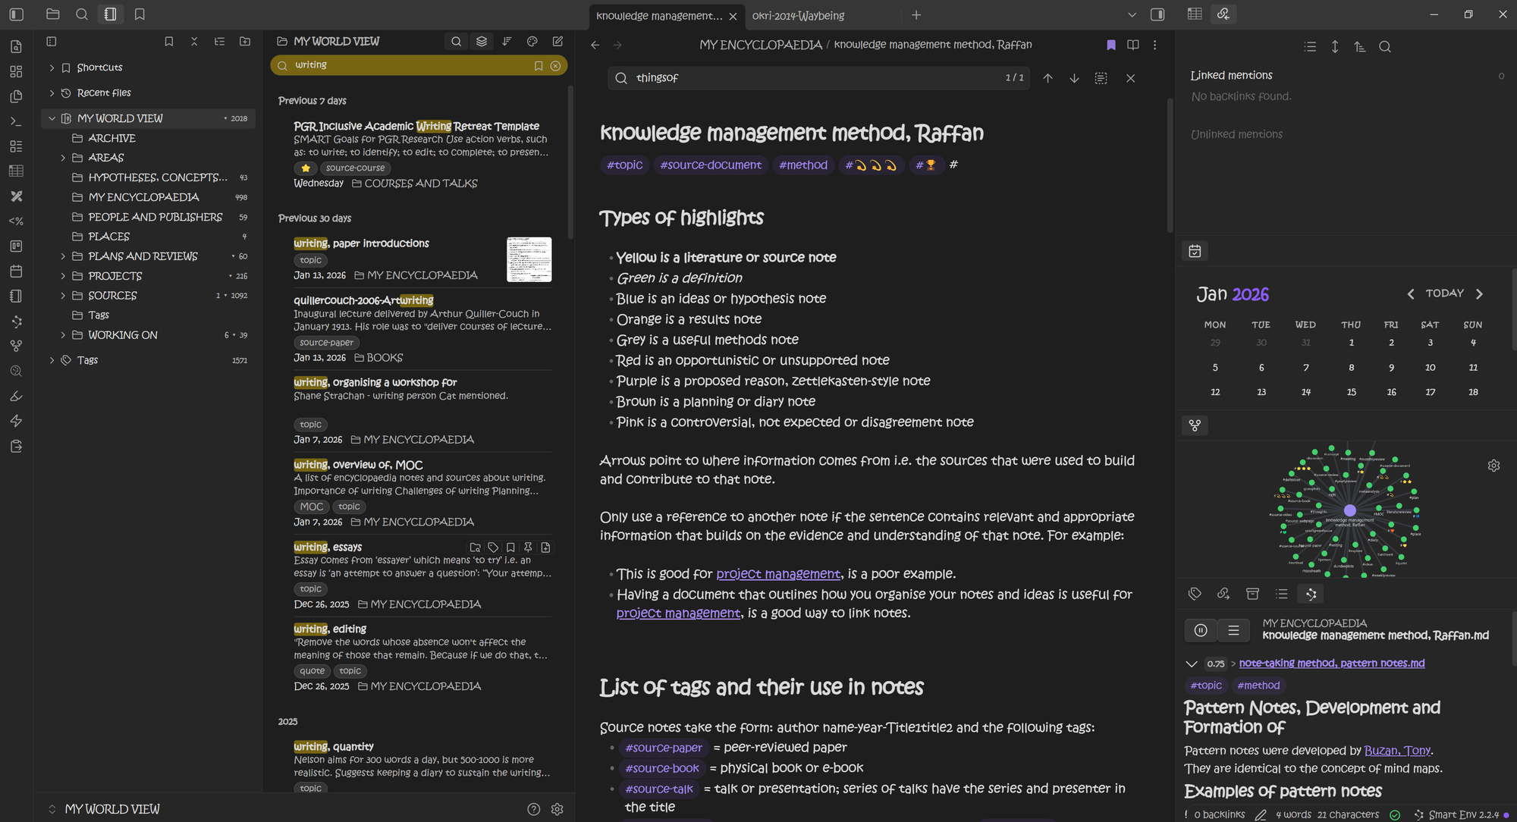Open graph view settings gear
This screenshot has height=822, width=1517.
[1493, 466]
